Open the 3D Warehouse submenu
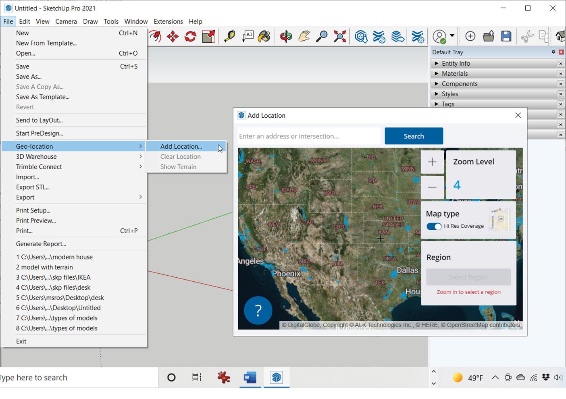This screenshot has height=399, width=566. point(36,156)
